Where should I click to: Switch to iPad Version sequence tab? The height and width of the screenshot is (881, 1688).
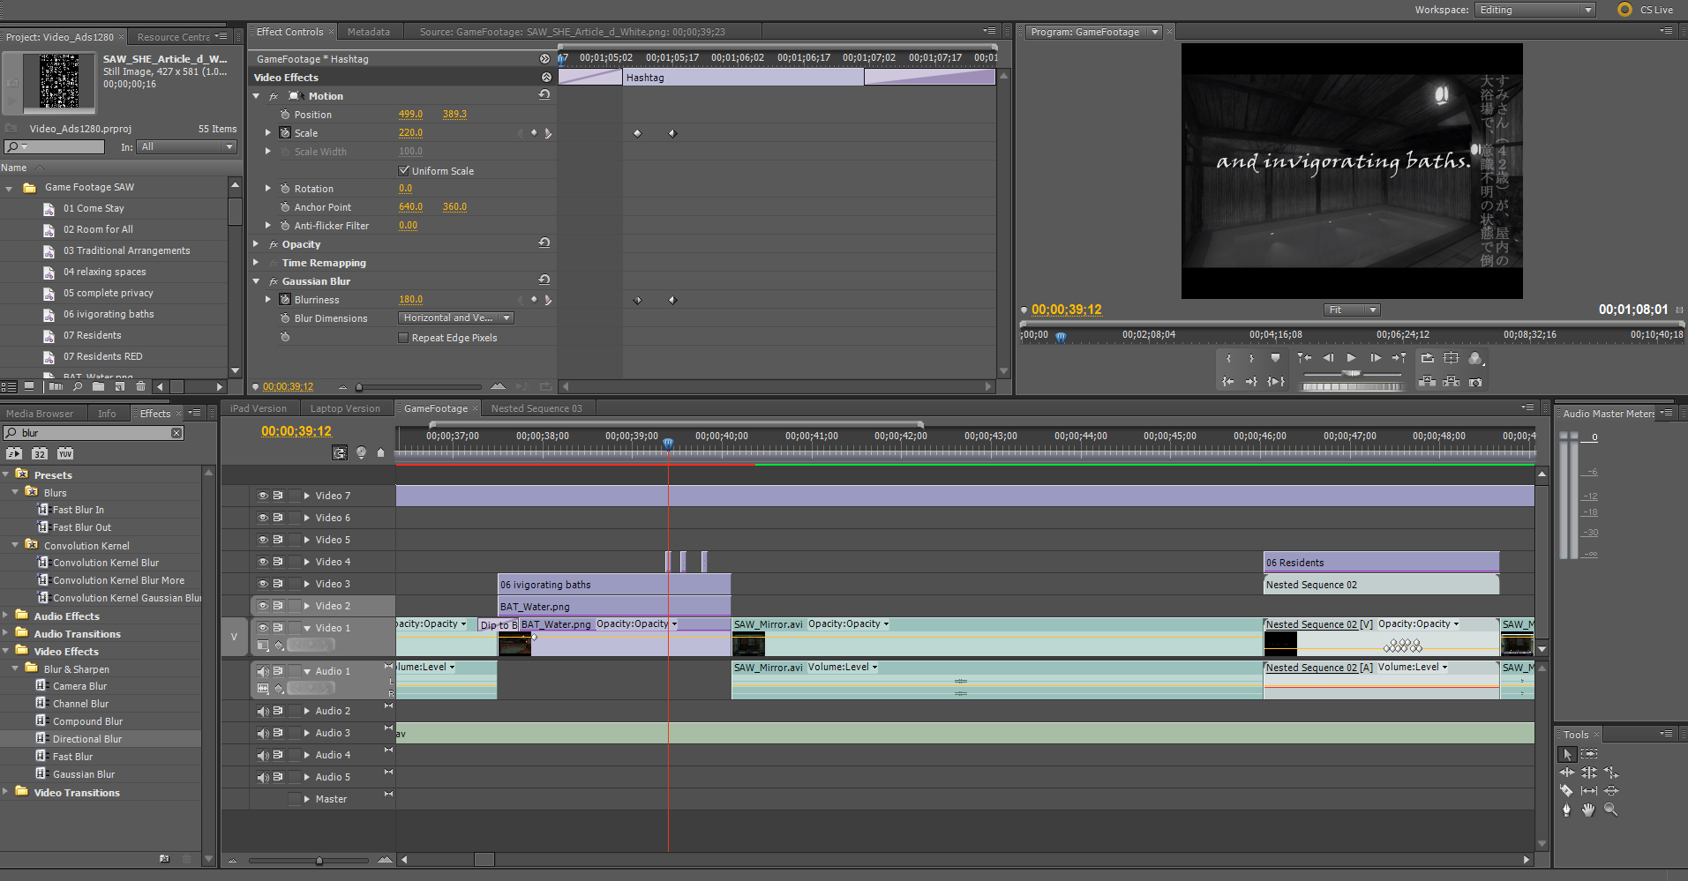point(258,408)
